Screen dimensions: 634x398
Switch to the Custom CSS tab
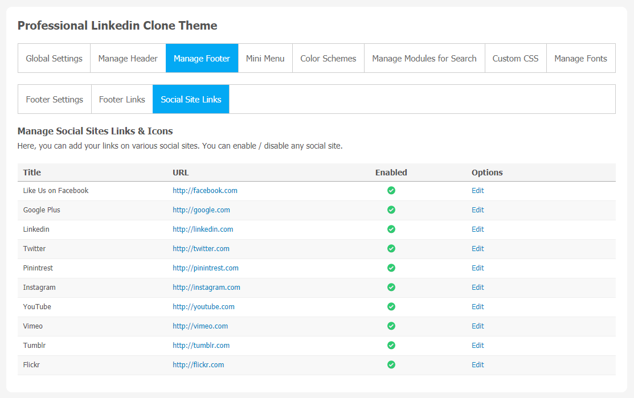tap(516, 59)
